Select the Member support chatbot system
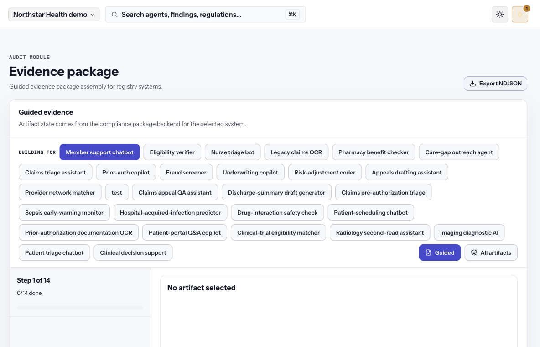540x347 pixels. (99, 152)
